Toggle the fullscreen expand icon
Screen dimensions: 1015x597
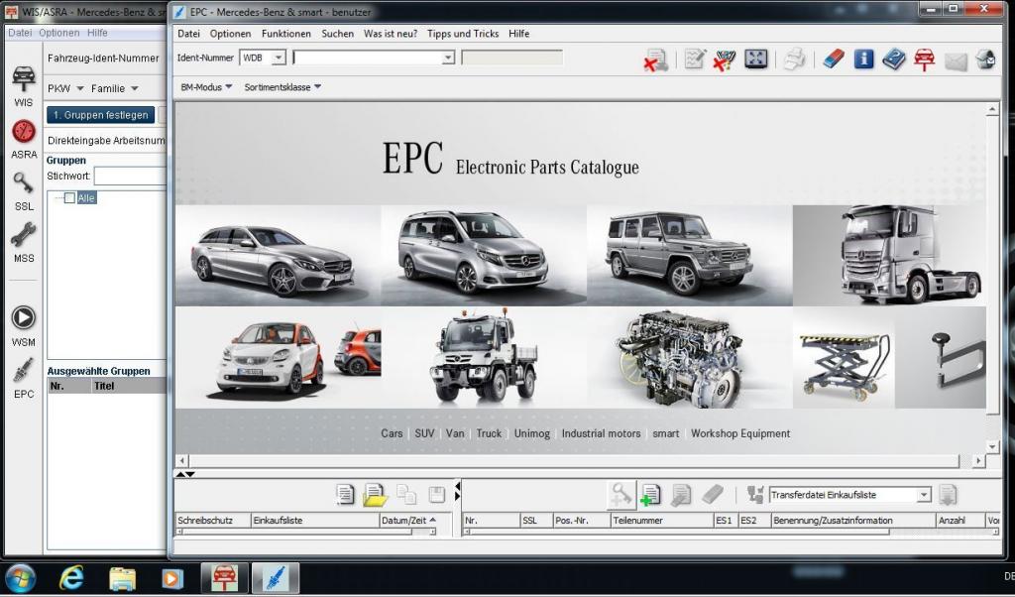click(756, 60)
